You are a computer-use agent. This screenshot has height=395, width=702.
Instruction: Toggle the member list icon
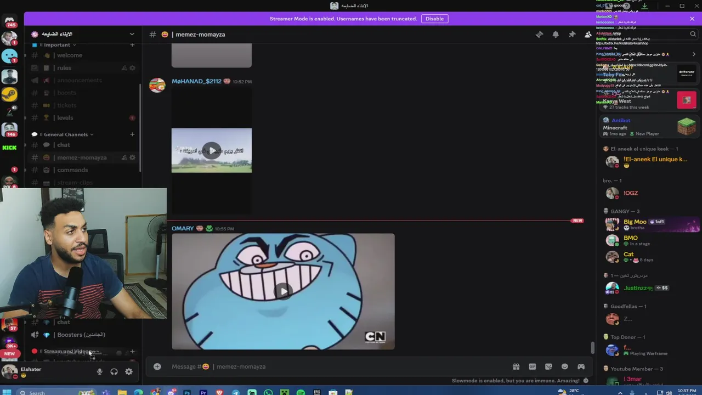point(588,35)
